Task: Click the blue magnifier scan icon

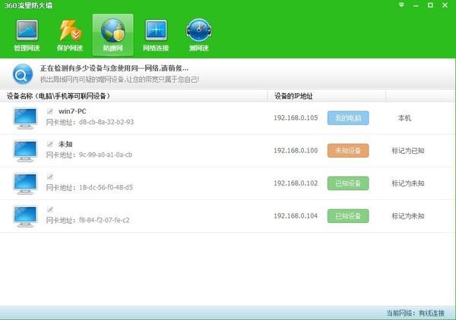Action: click(x=23, y=74)
